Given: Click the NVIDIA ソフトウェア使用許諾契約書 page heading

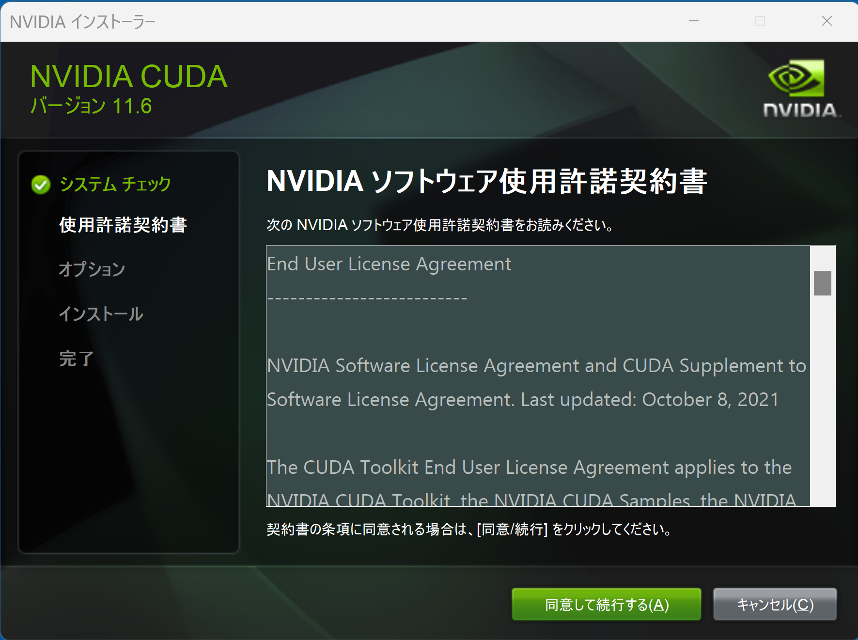Looking at the screenshot, I should [486, 181].
